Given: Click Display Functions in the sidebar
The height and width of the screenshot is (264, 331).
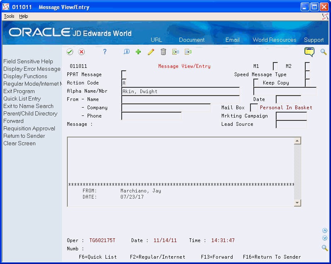Looking at the screenshot, I should pos(25,76).
